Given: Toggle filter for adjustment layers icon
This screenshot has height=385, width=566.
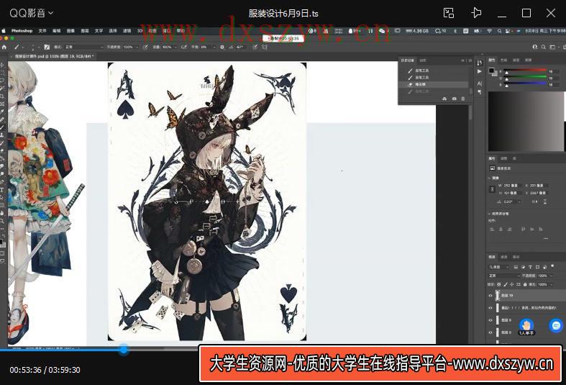Looking at the screenshot, I should (x=523, y=267).
